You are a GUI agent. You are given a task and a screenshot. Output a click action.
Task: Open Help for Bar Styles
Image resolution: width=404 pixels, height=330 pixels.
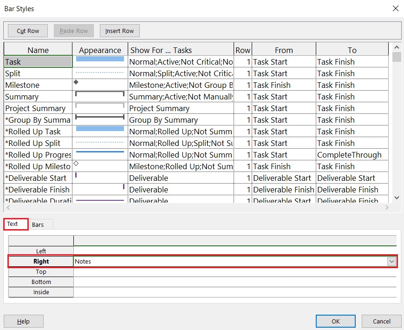point(23,321)
